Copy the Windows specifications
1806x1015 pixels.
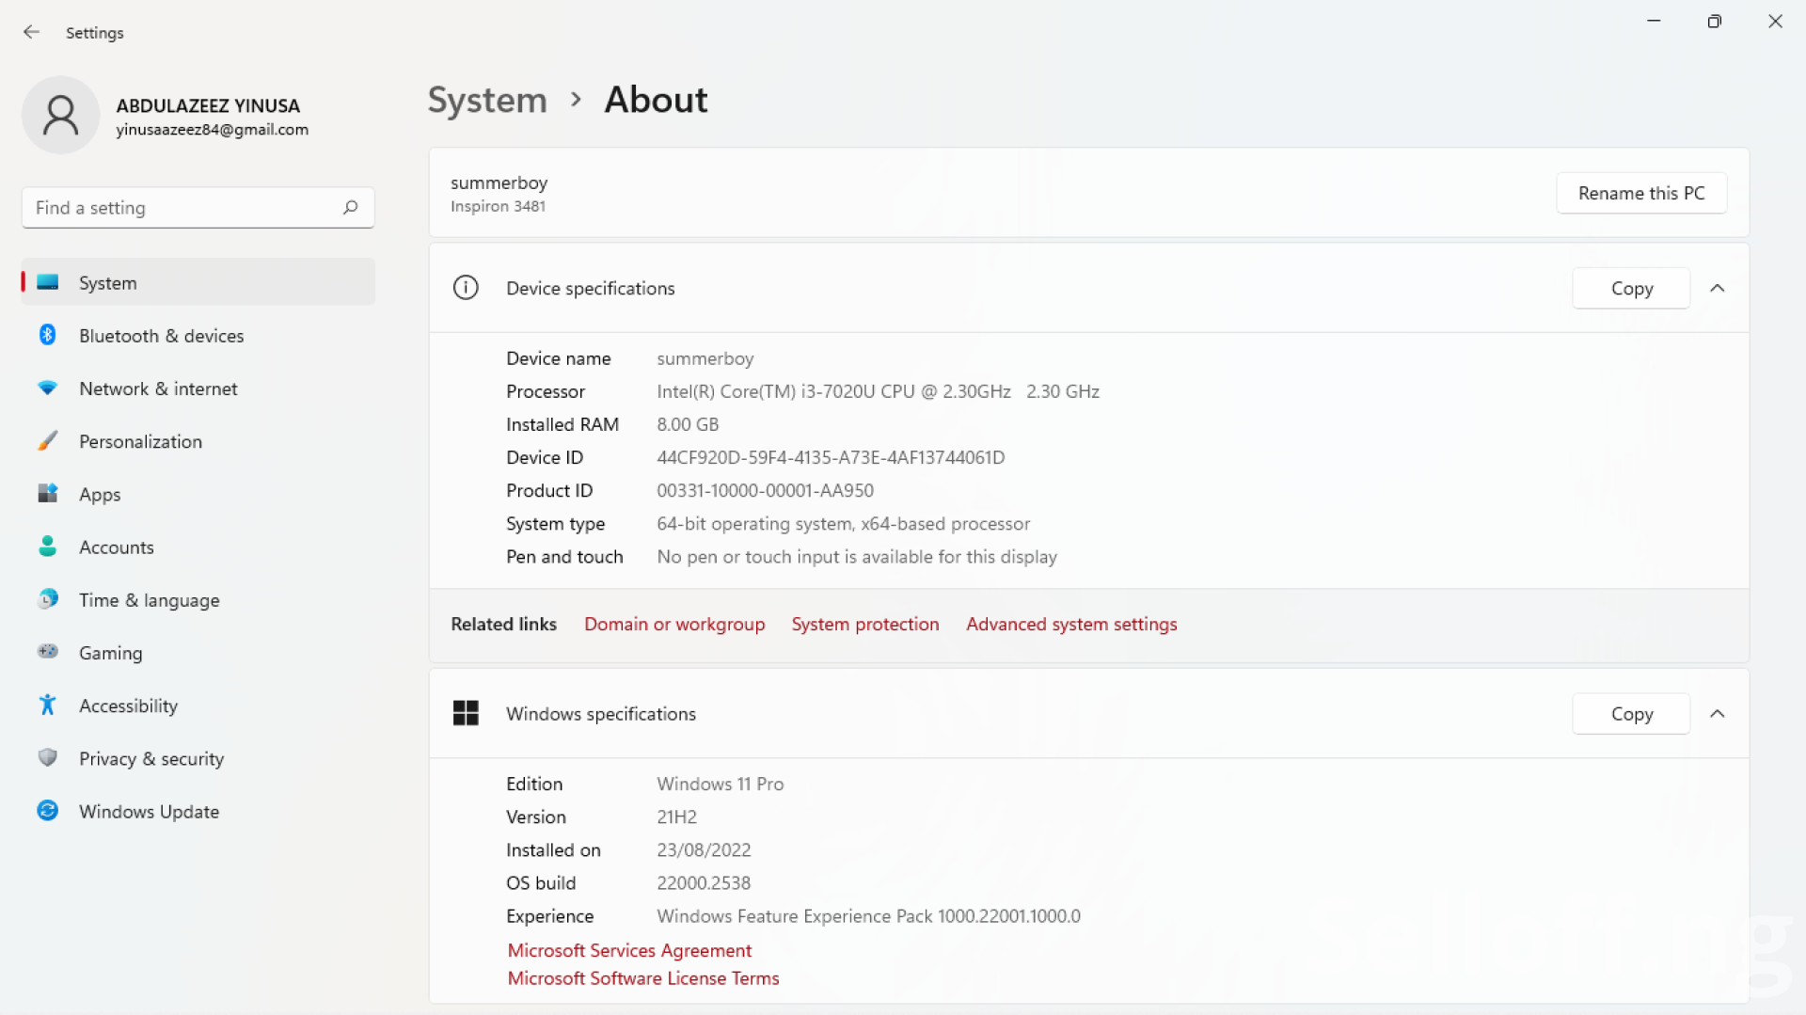(1631, 713)
